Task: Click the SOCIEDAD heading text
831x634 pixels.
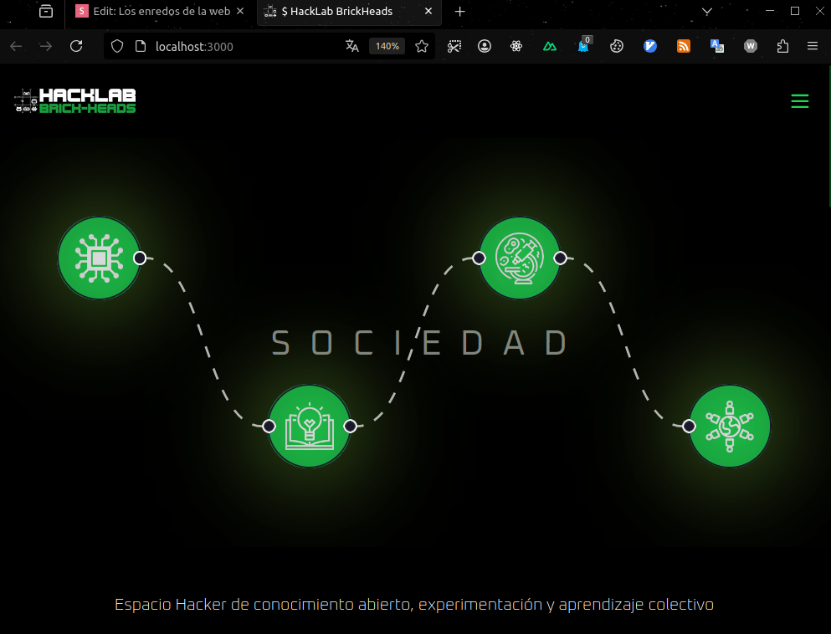Action: [x=419, y=343]
